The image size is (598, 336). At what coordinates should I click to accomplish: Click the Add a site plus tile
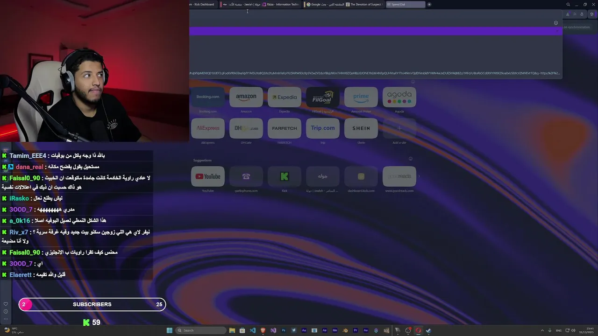(x=399, y=128)
